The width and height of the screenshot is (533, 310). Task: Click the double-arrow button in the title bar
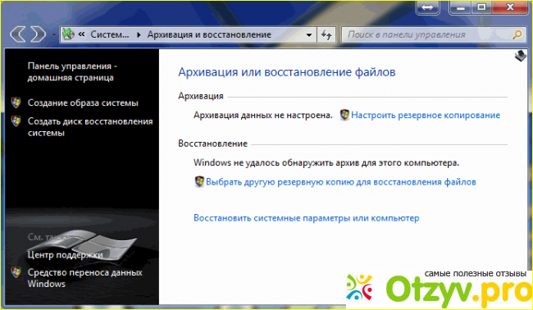coord(427,7)
